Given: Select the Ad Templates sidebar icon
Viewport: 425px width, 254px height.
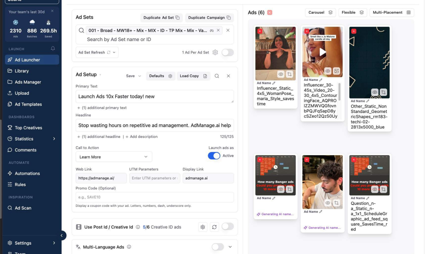Looking at the screenshot, I should pos(10,104).
